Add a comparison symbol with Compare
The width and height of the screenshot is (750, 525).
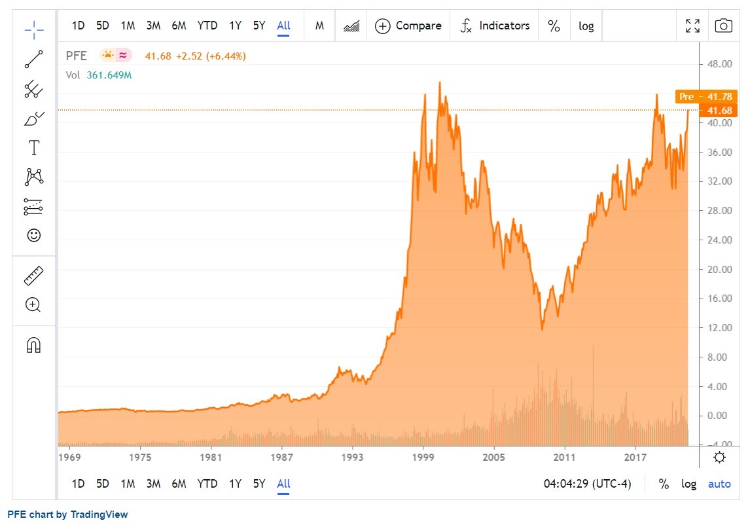pyautogui.click(x=408, y=26)
